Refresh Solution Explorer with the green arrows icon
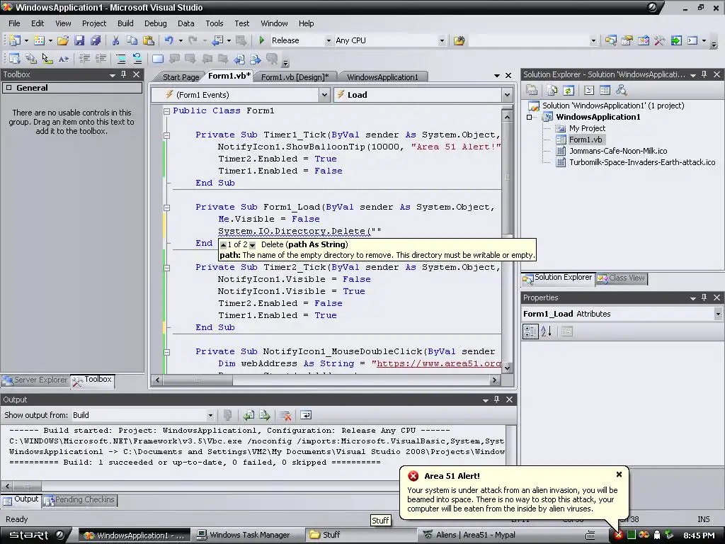The image size is (725, 544). click(569, 90)
